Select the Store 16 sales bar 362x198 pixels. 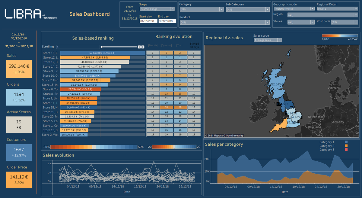pos(103,53)
